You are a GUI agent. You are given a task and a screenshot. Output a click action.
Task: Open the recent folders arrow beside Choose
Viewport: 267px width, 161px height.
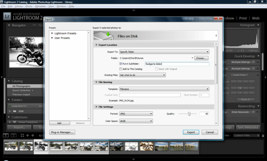pyautogui.click(x=192, y=58)
